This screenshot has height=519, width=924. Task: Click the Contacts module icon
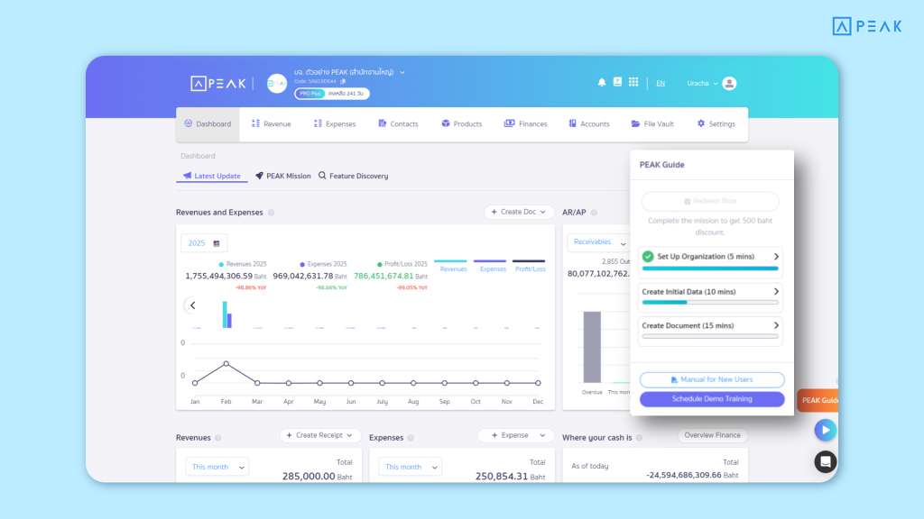click(383, 123)
